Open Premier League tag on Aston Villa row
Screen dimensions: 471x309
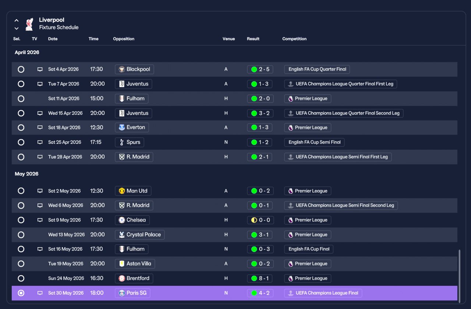click(x=308, y=264)
